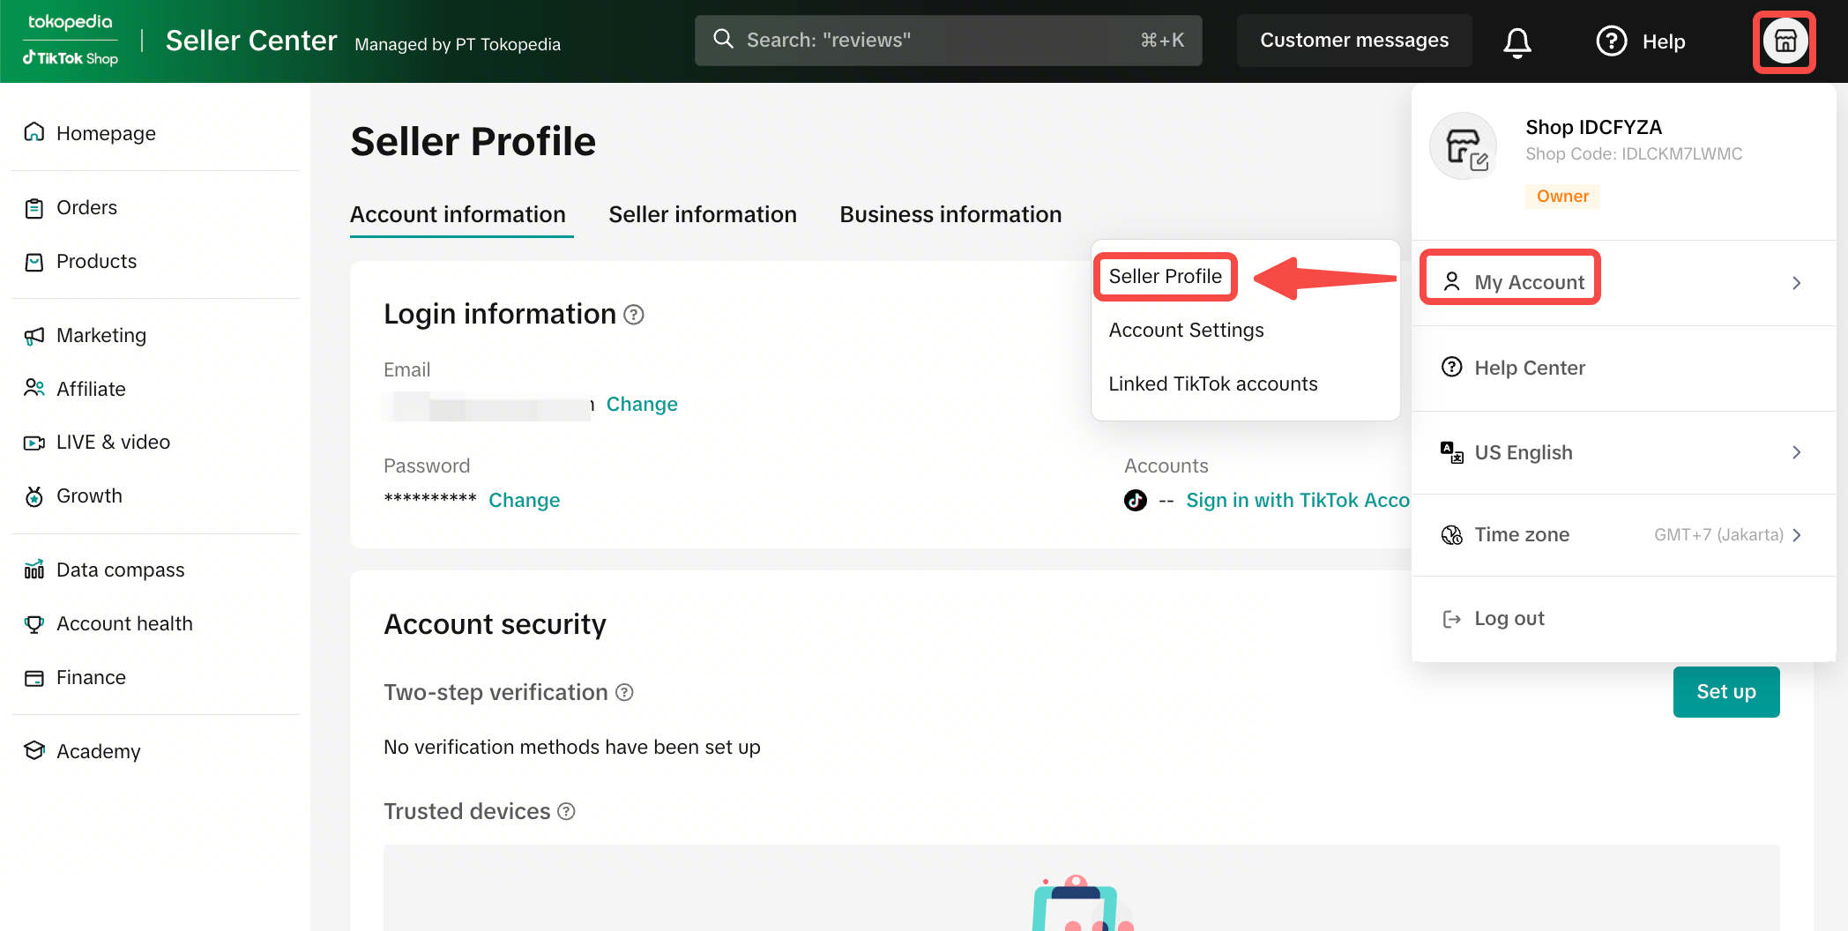Switch to the Business information tab
The image size is (1848, 931).
point(950,215)
